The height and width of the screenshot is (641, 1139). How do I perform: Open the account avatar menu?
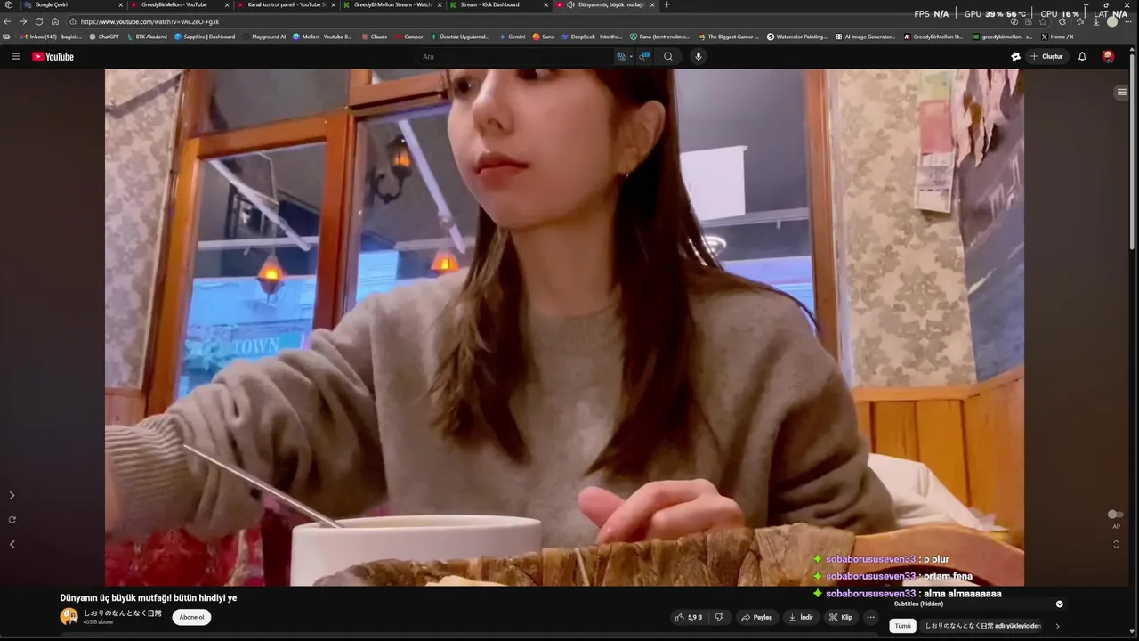pyautogui.click(x=1108, y=56)
